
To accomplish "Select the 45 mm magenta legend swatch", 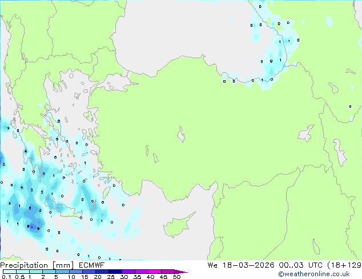I will coord(168,272).
